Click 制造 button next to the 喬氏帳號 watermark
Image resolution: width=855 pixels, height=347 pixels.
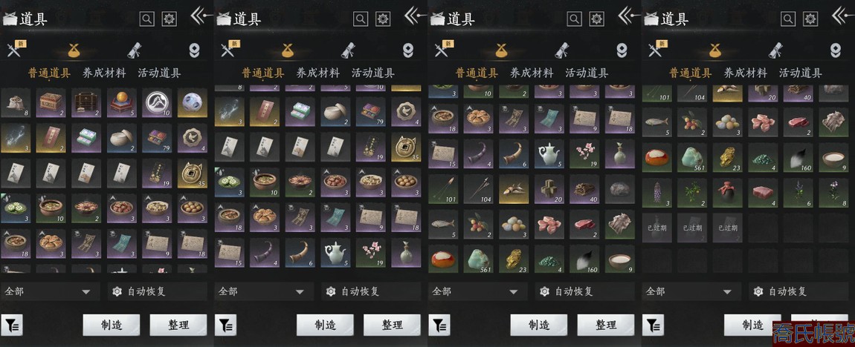pyautogui.click(x=752, y=325)
